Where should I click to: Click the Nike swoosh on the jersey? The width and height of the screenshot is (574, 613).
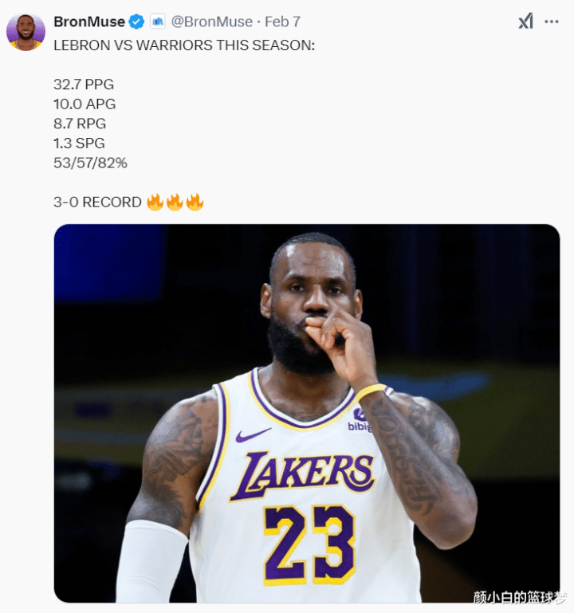tap(254, 435)
